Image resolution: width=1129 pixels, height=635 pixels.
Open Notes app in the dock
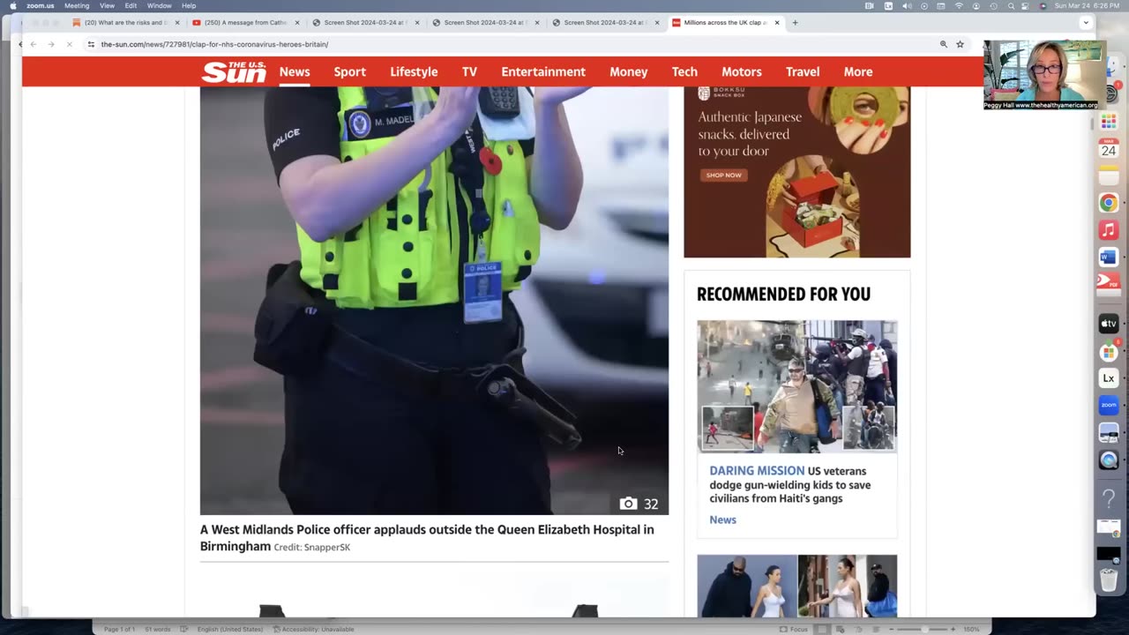pos(1109,176)
